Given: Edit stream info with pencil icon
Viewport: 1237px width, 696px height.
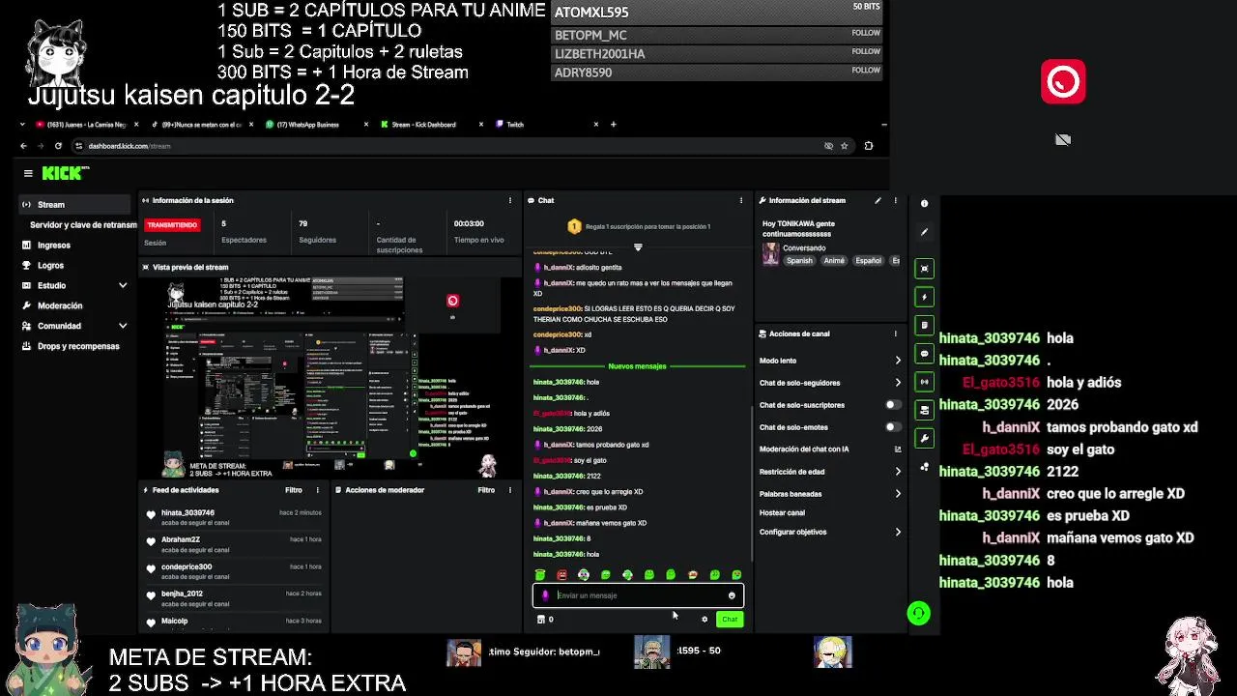Looking at the screenshot, I should pos(878,200).
